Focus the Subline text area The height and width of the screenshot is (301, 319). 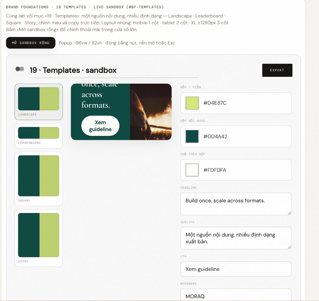(x=236, y=238)
